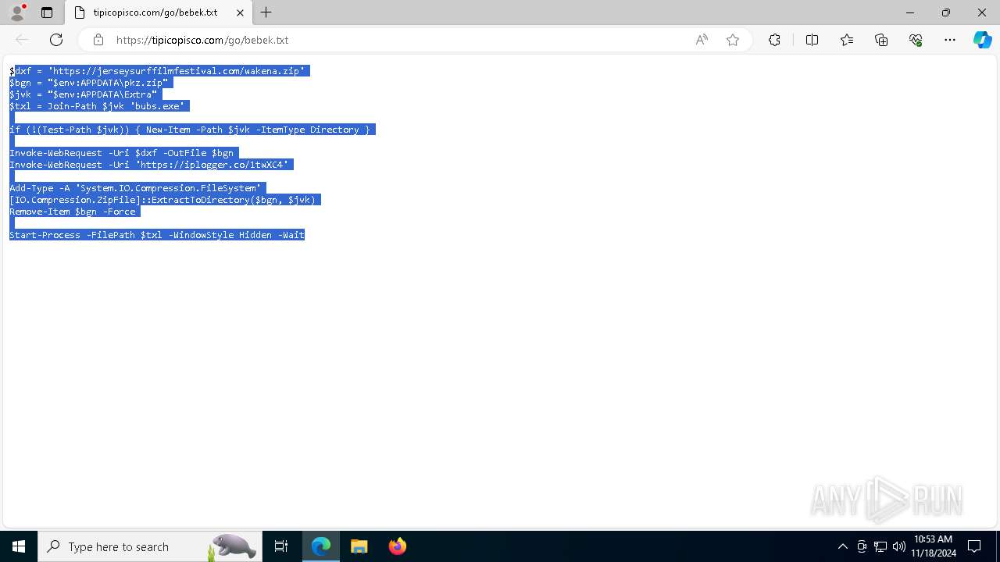Open the Favorites list
The height and width of the screenshot is (562, 1000).
[847, 40]
